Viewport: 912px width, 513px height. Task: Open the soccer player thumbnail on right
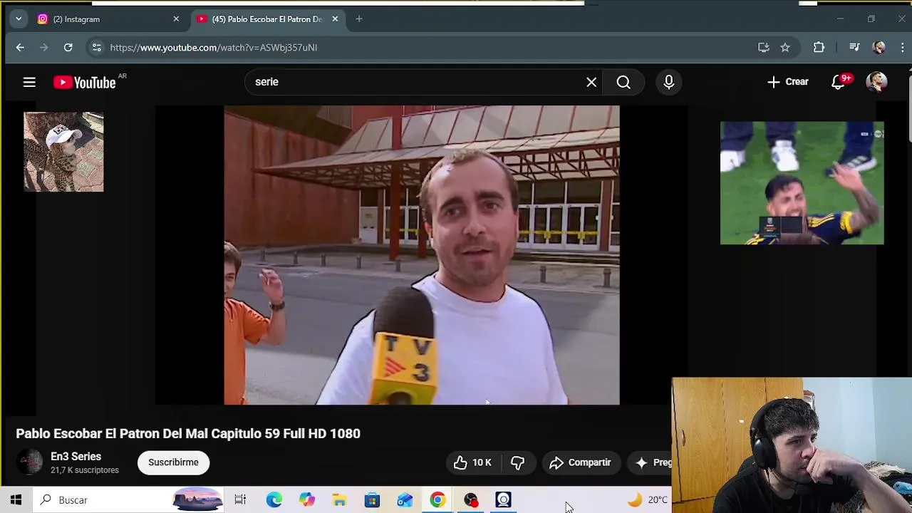pyautogui.click(x=802, y=183)
